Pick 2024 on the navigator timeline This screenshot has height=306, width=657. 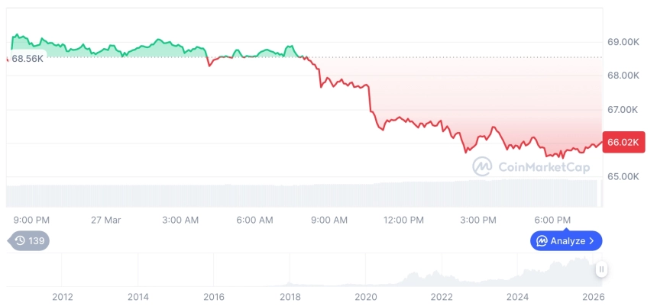(x=517, y=297)
